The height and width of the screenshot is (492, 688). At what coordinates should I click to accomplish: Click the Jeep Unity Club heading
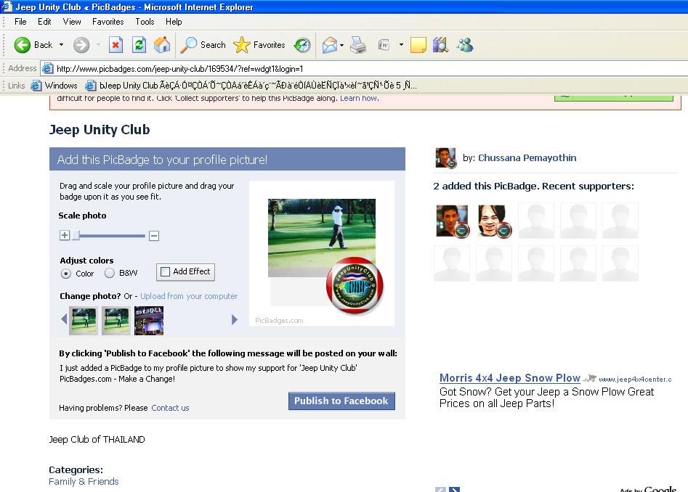100,130
